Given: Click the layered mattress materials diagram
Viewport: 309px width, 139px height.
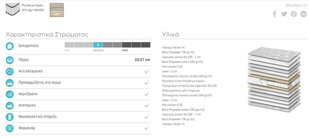Looking at the screenshot, I should (x=274, y=79).
